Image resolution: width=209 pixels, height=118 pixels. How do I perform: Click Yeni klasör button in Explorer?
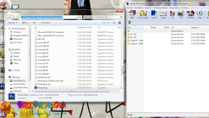click(x=45, y=22)
